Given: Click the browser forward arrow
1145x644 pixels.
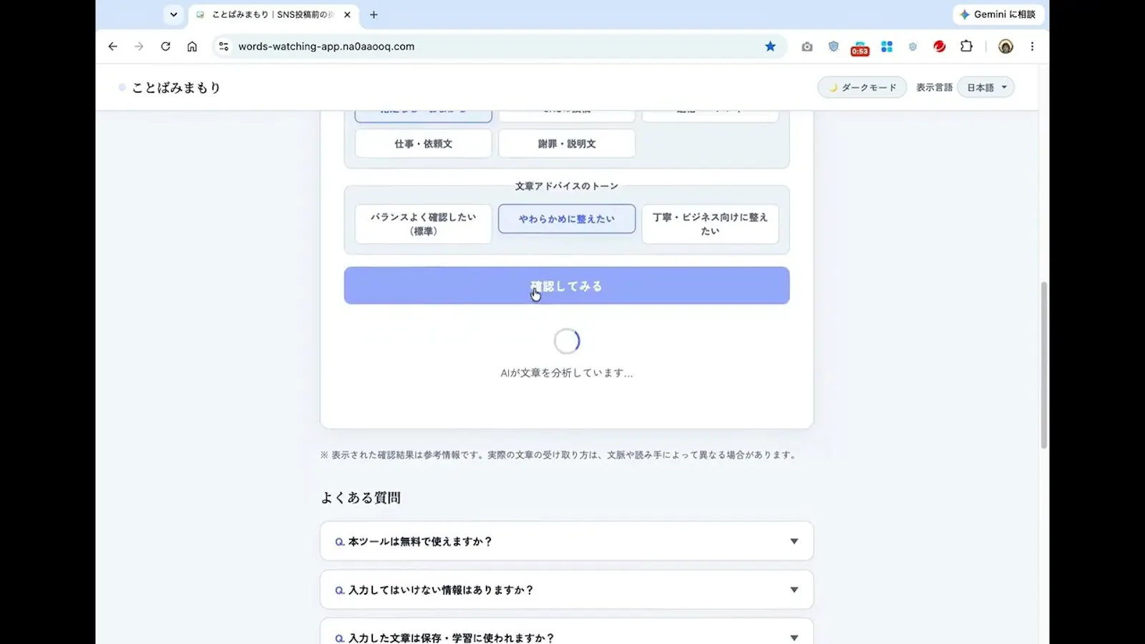Looking at the screenshot, I should 139,47.
